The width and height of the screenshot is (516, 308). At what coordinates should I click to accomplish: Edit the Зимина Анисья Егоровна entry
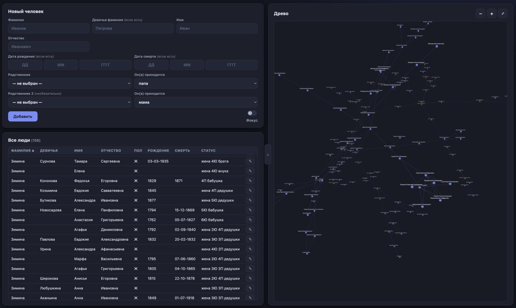(250, 278)
